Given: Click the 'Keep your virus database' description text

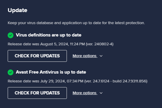Looking at the screenshot, I should click(x=76, y=23).
